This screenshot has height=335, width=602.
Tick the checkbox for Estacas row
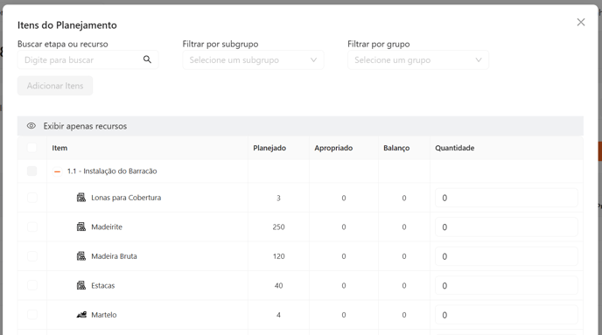pyautogui.click(x=32, y=285)
